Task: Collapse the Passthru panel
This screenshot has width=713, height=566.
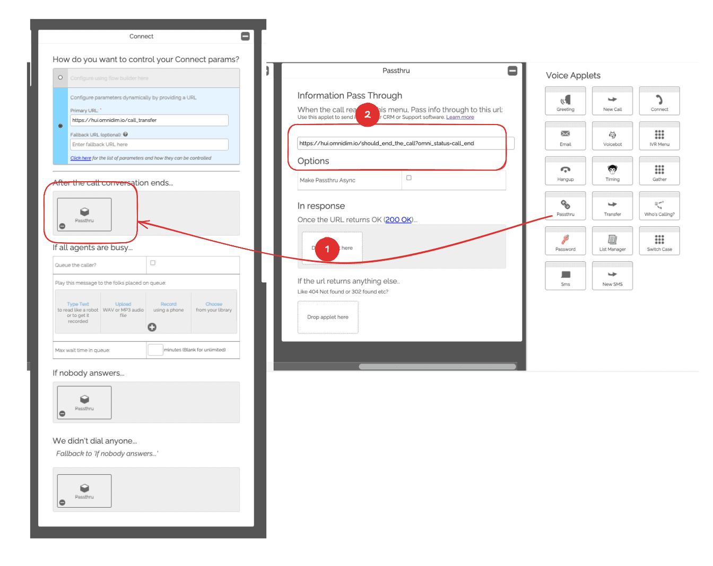Action: tap(512, 70)
